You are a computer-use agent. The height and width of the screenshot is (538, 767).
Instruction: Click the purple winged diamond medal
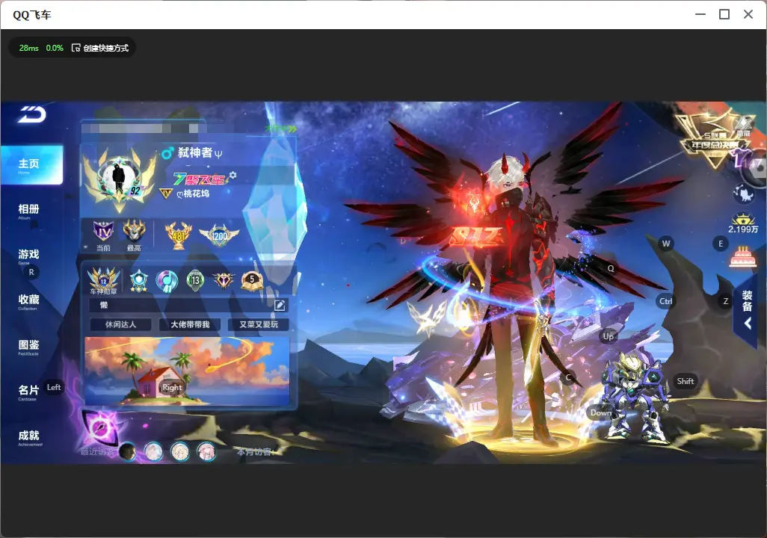coord(224,280)
